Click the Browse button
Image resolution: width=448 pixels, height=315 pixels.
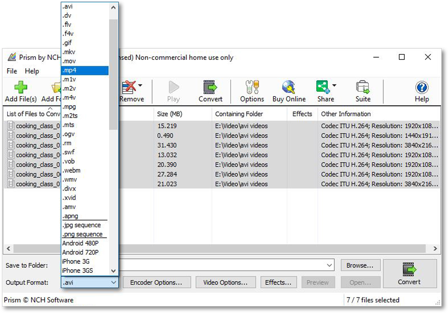click(360, 265)
